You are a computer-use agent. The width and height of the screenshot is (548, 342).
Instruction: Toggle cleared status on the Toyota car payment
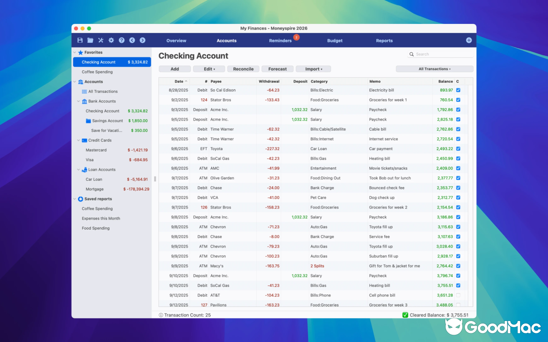point(458,148)
